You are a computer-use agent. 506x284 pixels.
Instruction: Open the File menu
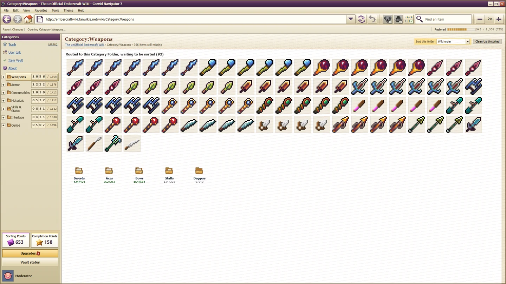click(x=6, y=11)
